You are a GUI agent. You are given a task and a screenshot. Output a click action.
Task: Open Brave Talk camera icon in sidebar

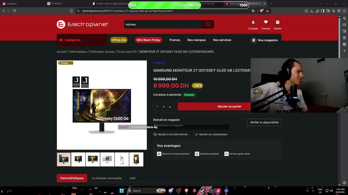[344, 25]
